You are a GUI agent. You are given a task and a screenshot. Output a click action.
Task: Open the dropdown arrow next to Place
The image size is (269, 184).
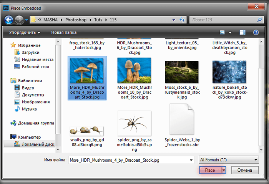[x=224, y=170]
